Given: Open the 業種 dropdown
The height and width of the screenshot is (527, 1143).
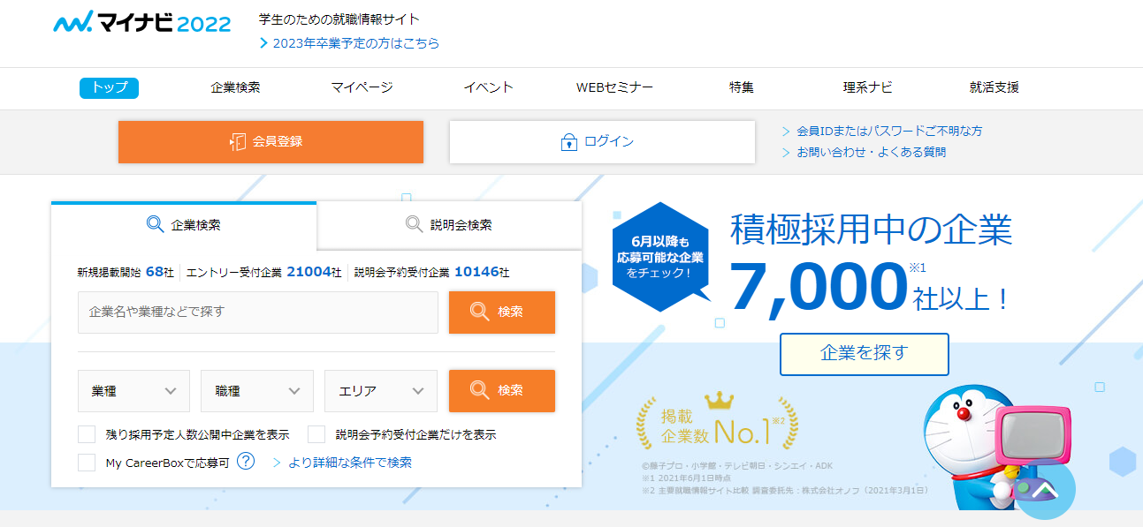Looking at the screenshot, I should click(133, 391).
